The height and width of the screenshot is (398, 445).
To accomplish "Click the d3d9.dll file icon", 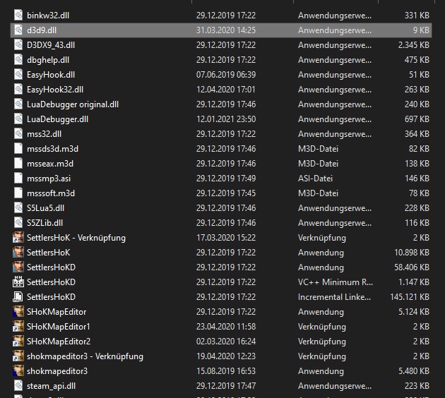I will click(x=19, y=30).
